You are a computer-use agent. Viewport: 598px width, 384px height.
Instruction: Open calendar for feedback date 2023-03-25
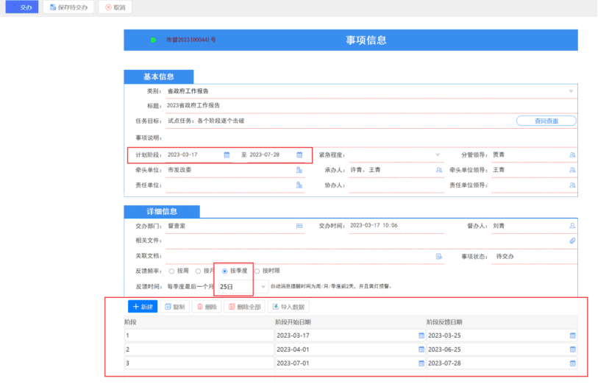click(572, 335)
